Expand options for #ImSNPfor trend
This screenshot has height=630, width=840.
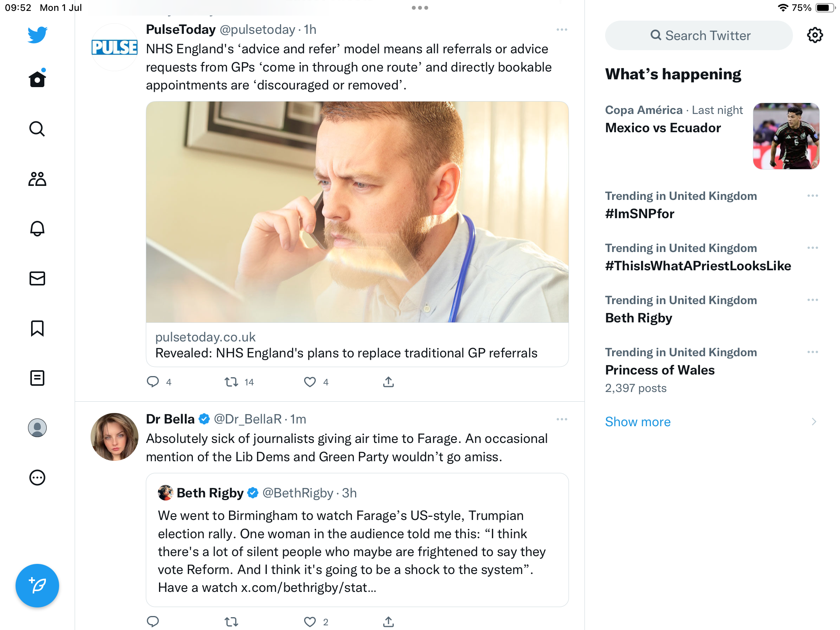812,196
